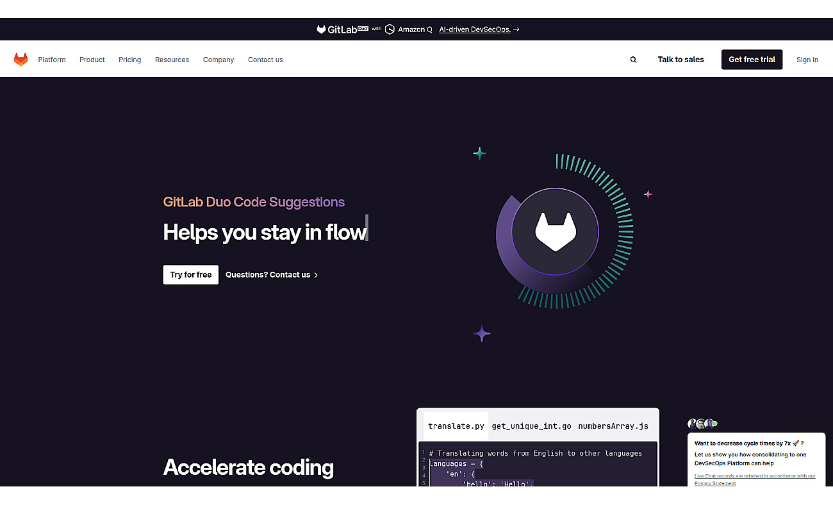The height and width of the screenshot is (505, 833).
Task: Click the chat agent avatars
Action: pos(702,424)
